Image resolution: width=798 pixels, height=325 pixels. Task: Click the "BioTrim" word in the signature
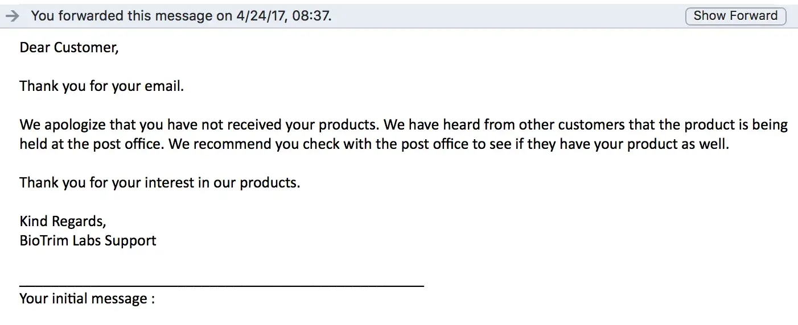pos(44,241)
